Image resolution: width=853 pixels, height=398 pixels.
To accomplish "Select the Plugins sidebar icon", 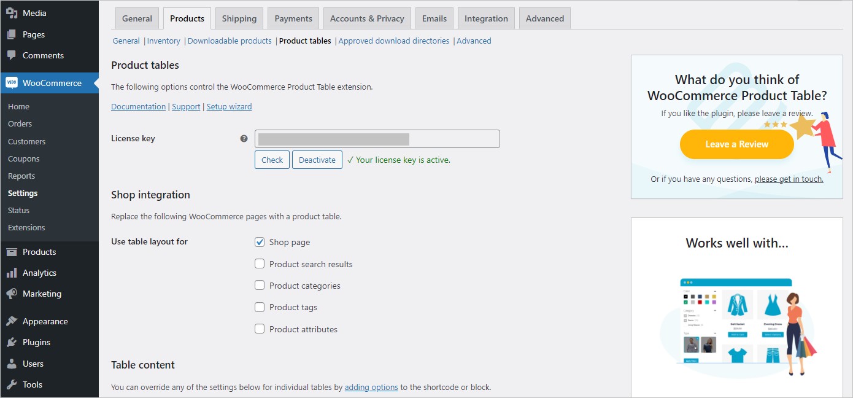I will click(x=11, y=342).
